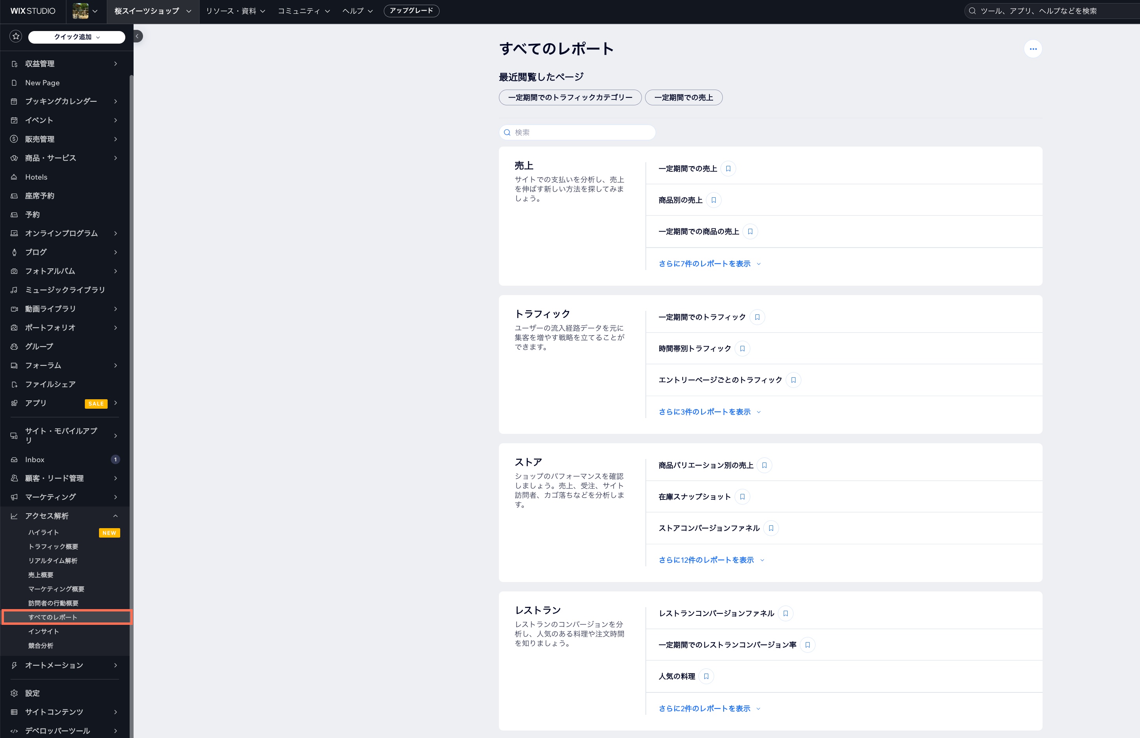Collapse the sidebar with the arrow button
This screenshot has height=738, width=1140.
(x=137, y=36)
